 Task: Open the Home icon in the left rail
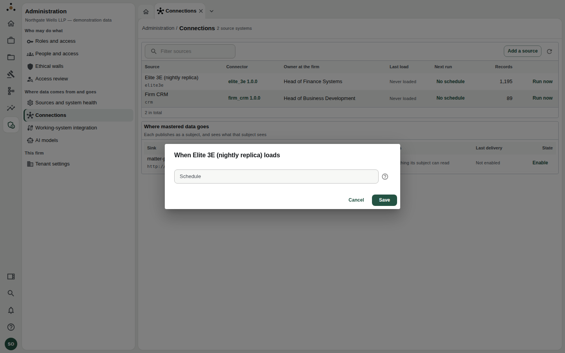click(11, 24)
